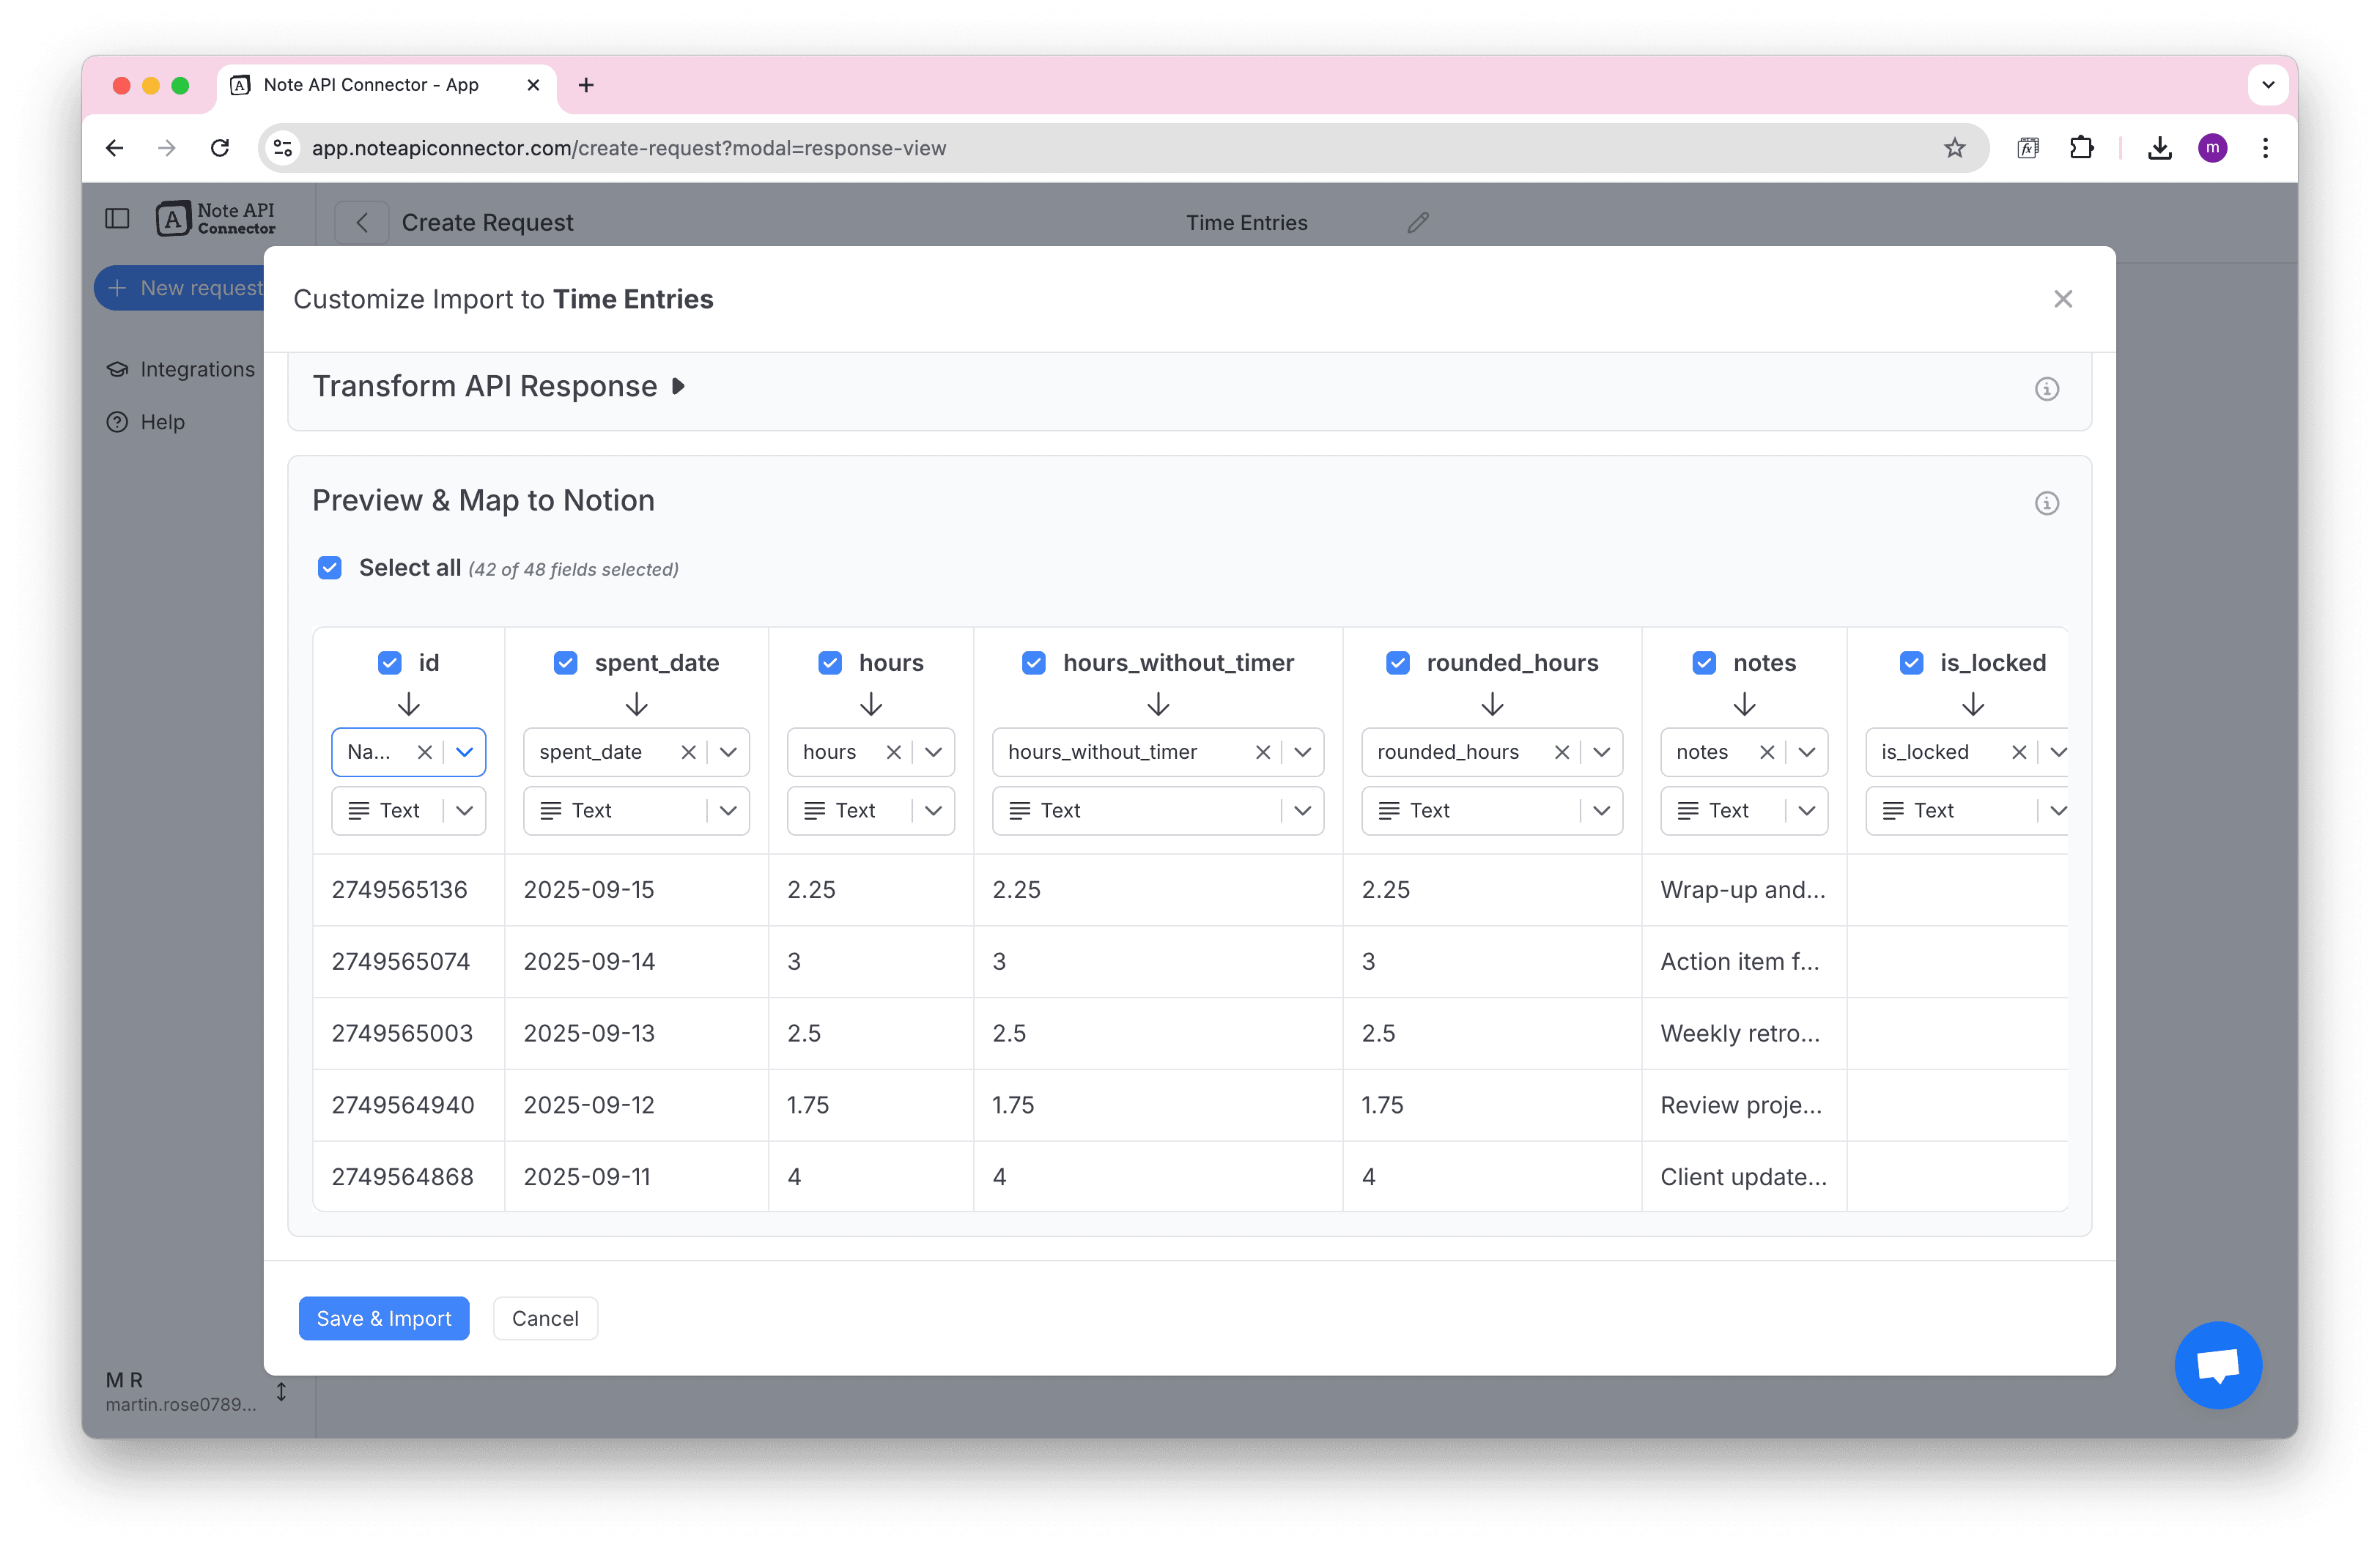Click the notes cell Client update...
This screenshot has width=2380, height=1547.
pyautogui.click(x=1743, y=1176)
